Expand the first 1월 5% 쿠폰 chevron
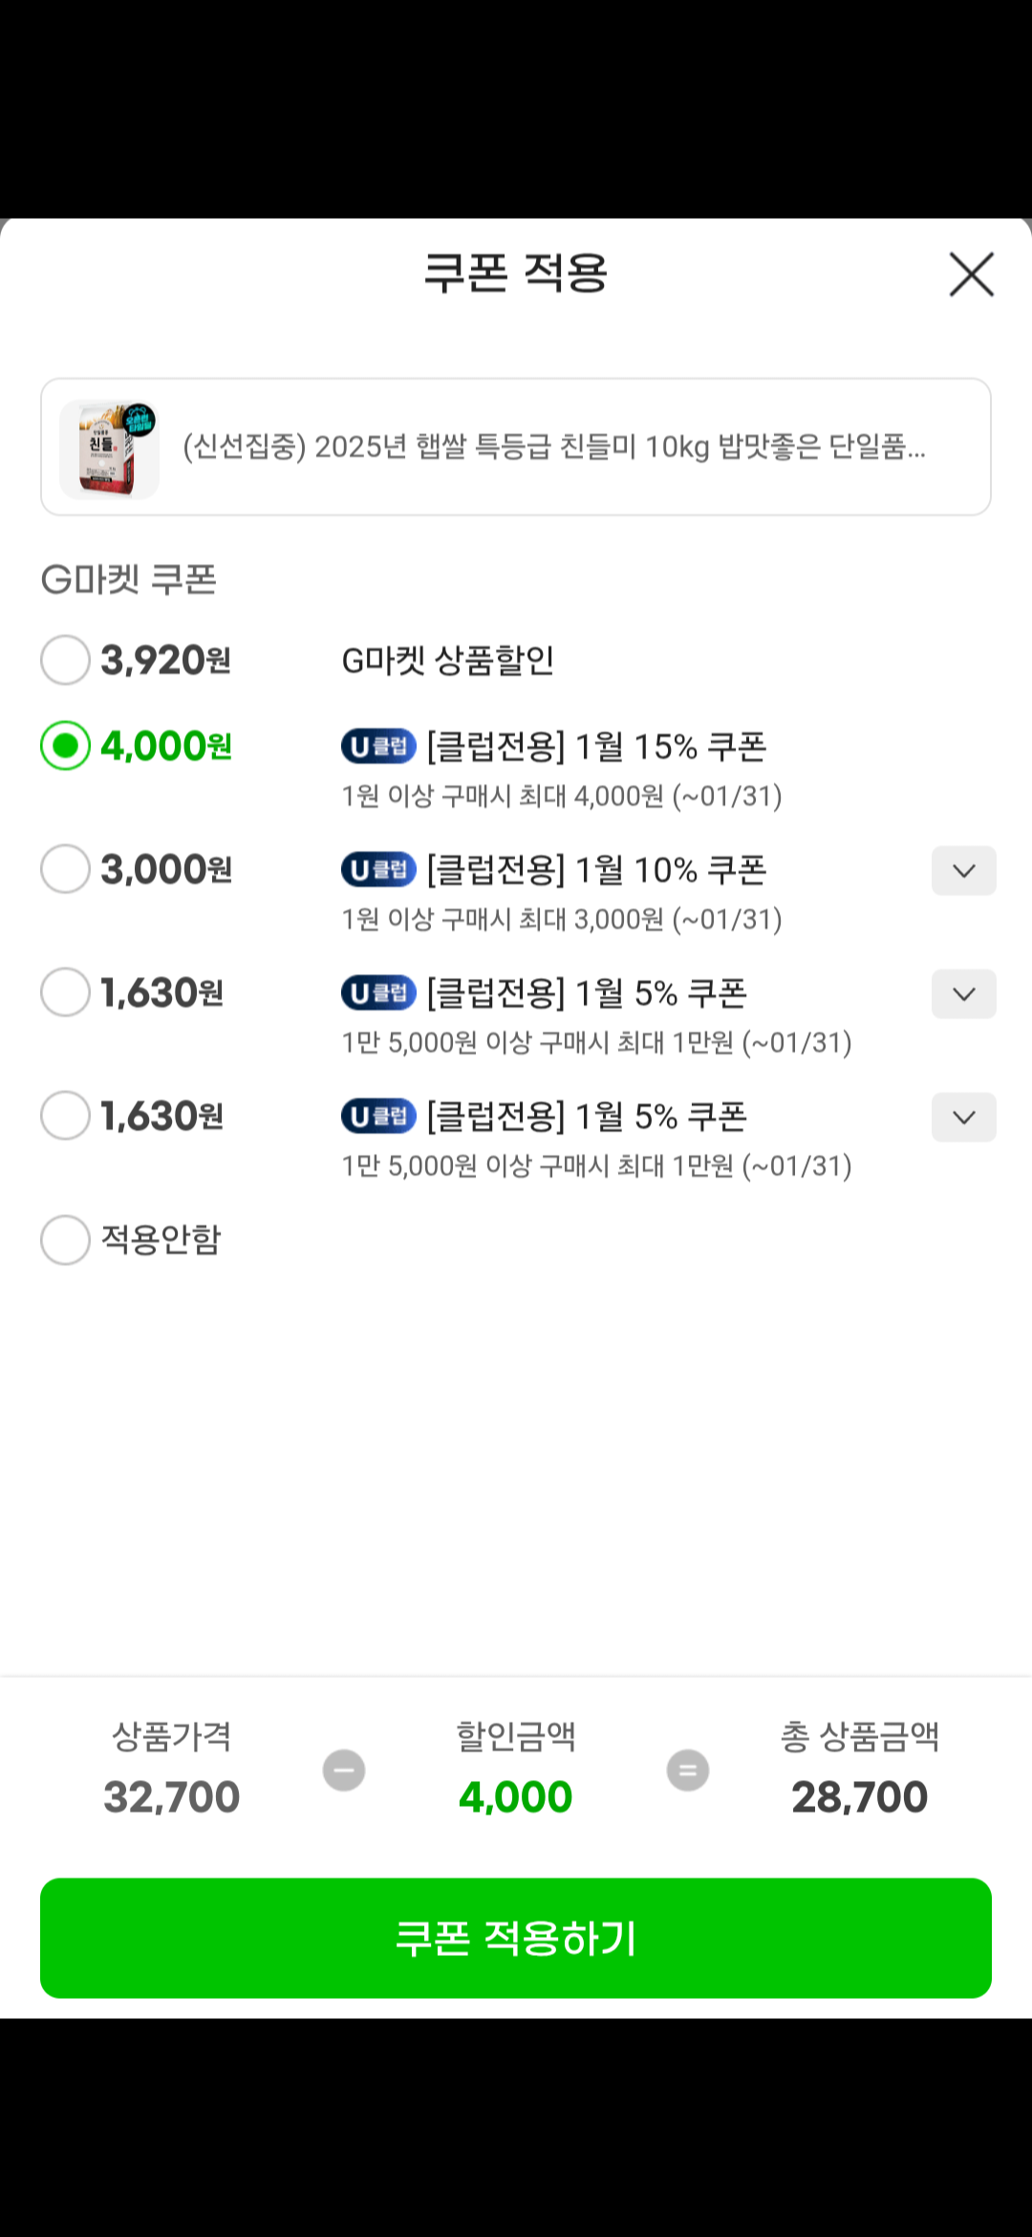 click(963, 994)
